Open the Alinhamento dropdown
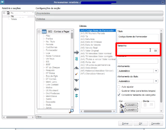Viewport: 166px width, 130px height. point(156,71)
